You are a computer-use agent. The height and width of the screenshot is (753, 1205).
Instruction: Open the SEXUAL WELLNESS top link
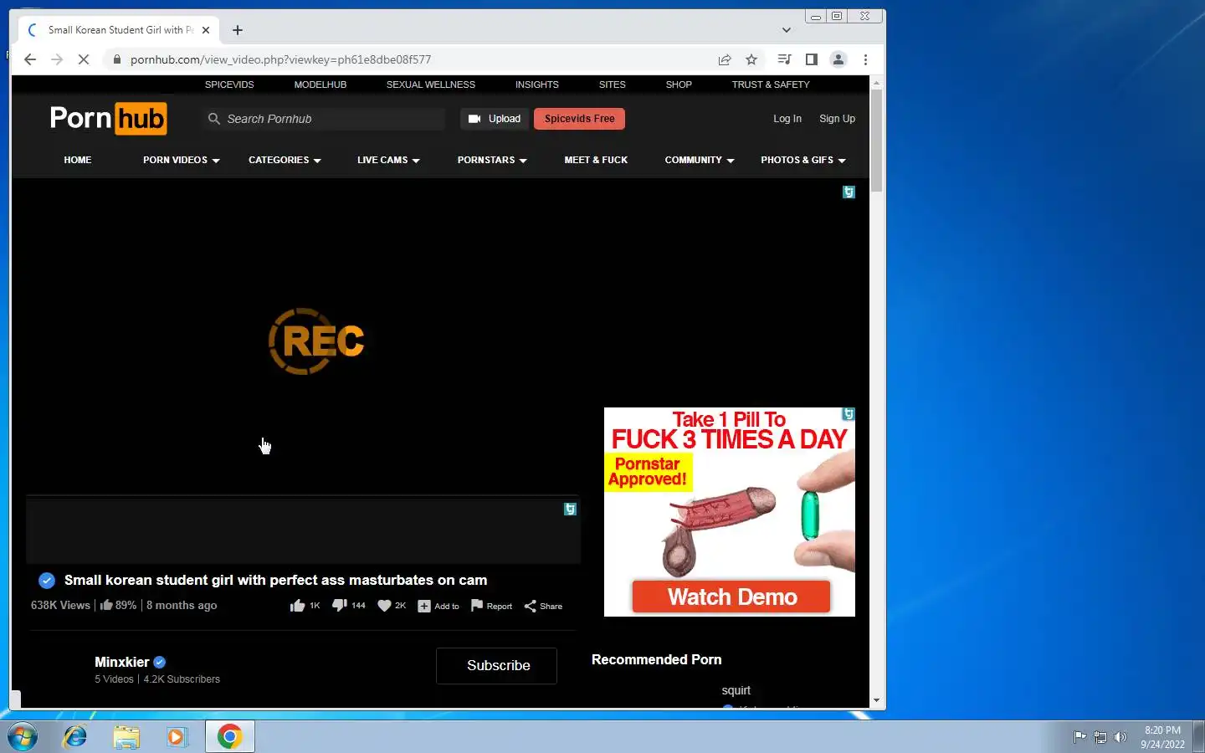tap(431, 85)
